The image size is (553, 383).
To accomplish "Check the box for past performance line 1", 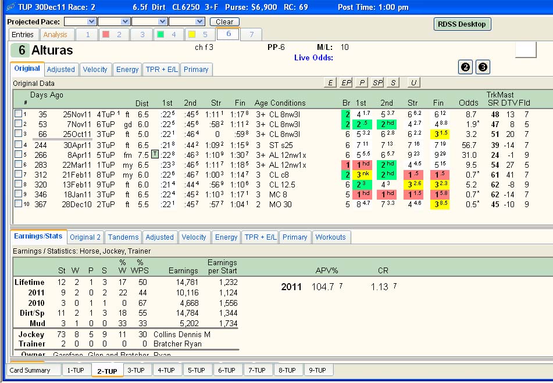I will pos(19,114).
